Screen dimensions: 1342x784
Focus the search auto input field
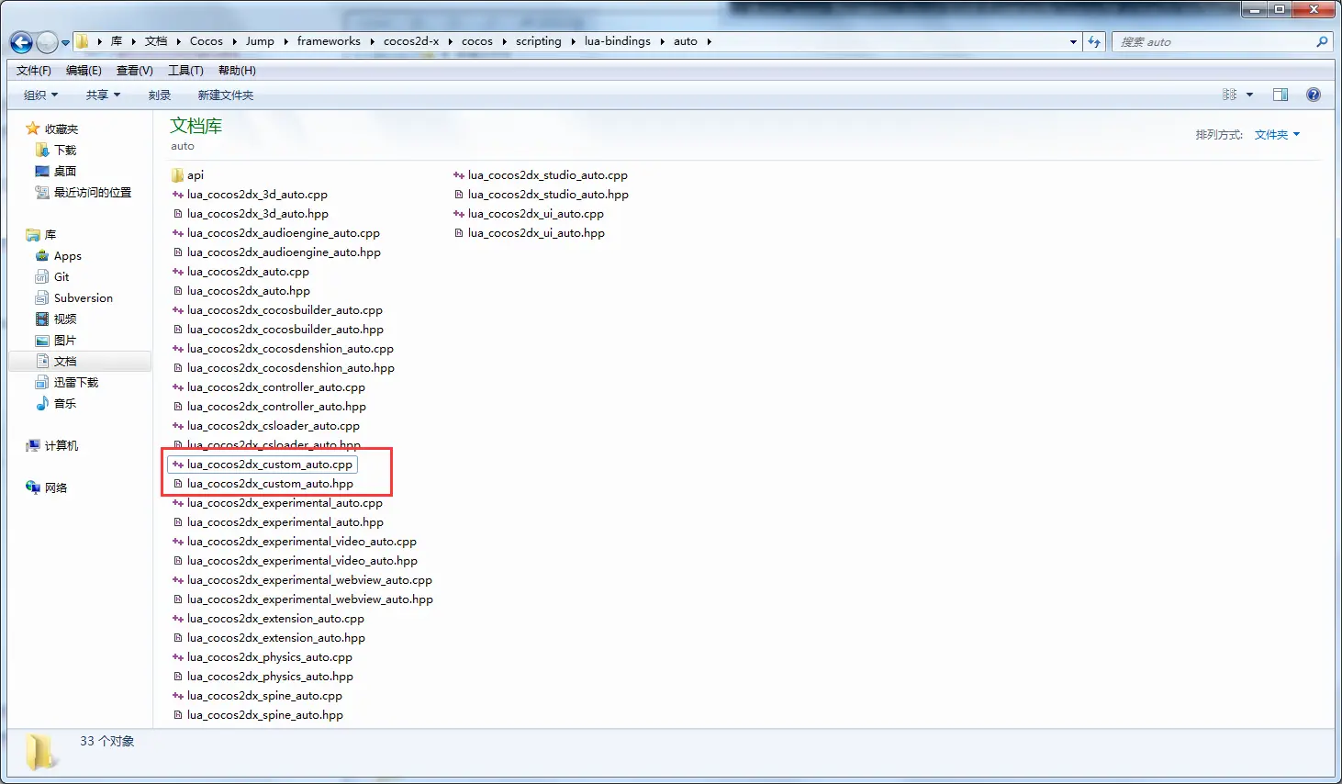pos(1213,41)
